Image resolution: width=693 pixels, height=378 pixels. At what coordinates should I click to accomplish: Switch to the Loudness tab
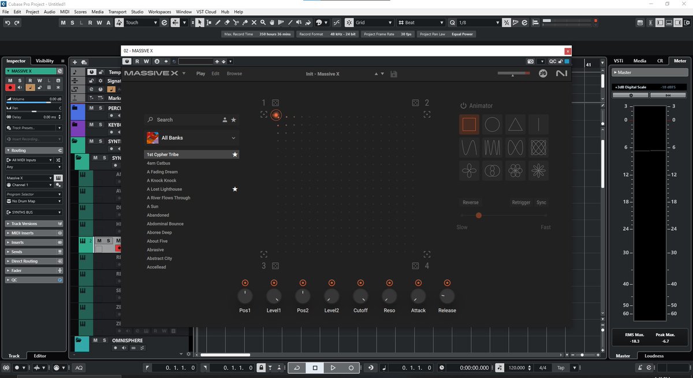tap(654, 355)
